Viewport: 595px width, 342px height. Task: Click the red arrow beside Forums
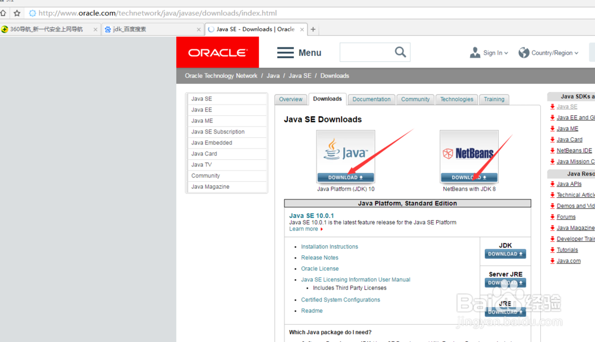click(553, 217)
